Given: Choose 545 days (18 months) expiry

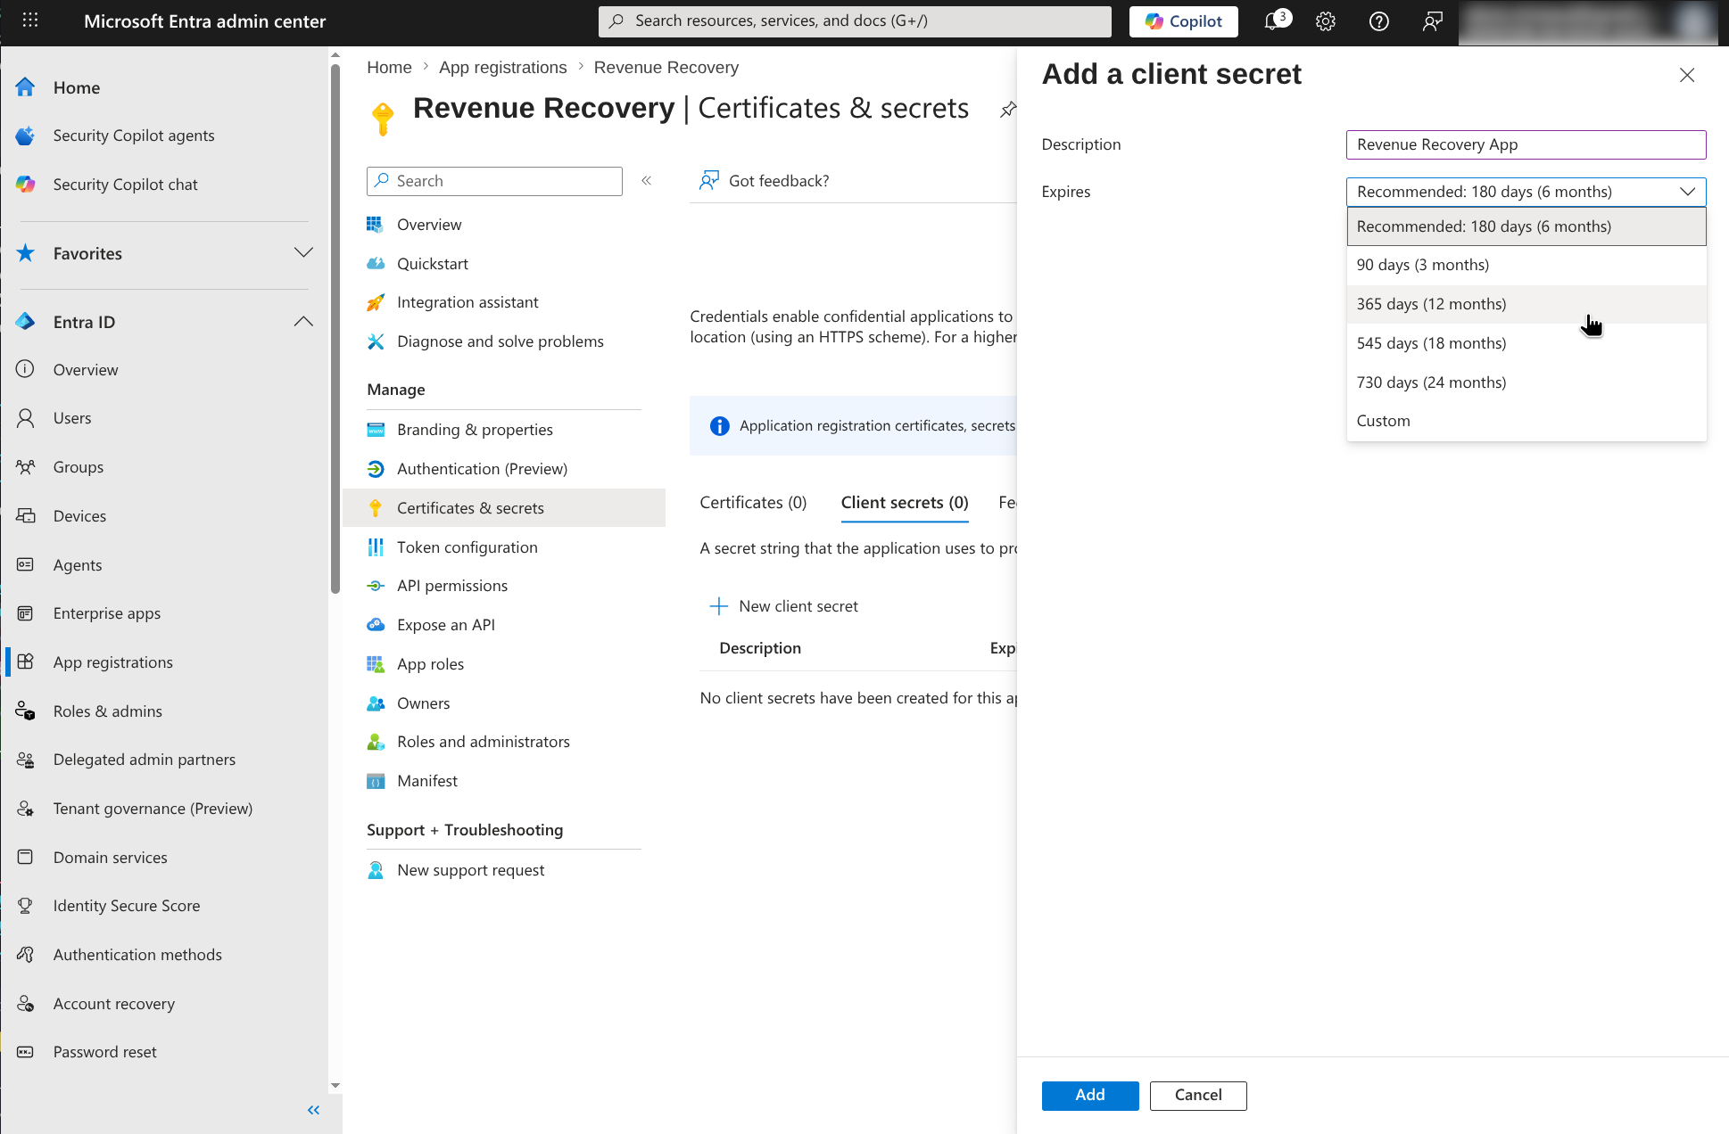Looking at the screenshot, I should click(1526, 343).
